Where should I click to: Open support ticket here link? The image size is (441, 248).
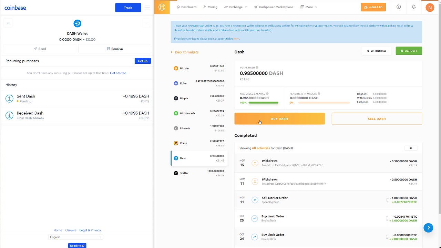tap(236, 39)
